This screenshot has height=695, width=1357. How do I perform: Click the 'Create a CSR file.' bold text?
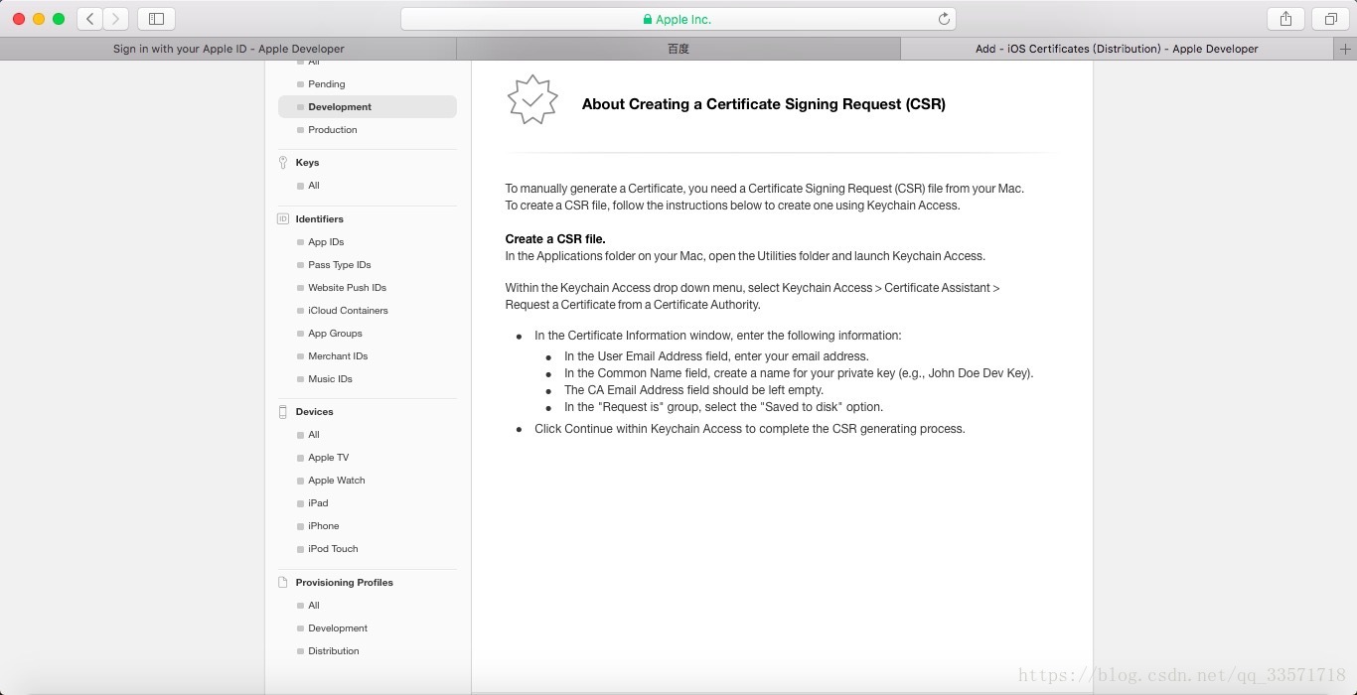[x=555, y=239]
